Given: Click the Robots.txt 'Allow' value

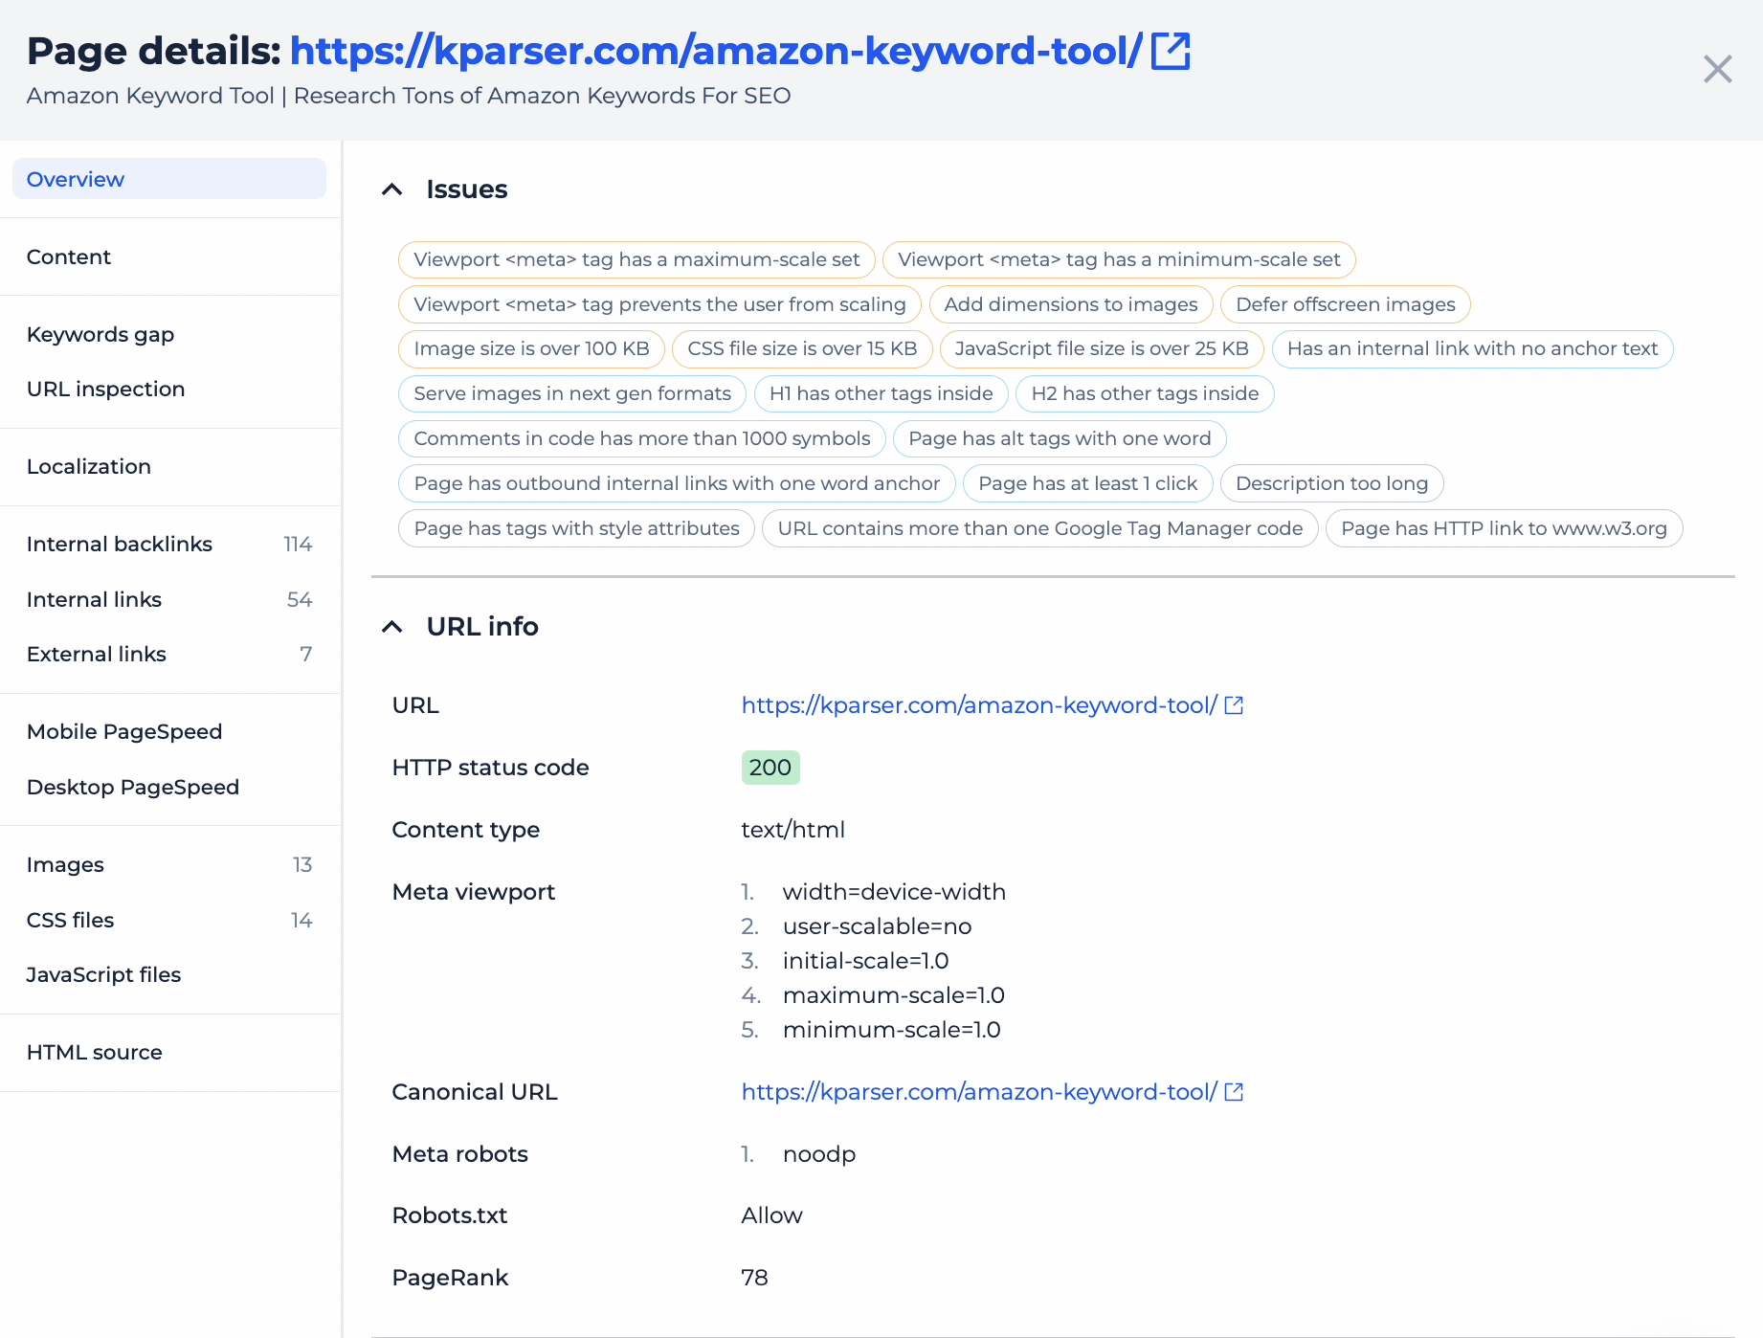Looking at the screenshot, I should pos(772,1215).
